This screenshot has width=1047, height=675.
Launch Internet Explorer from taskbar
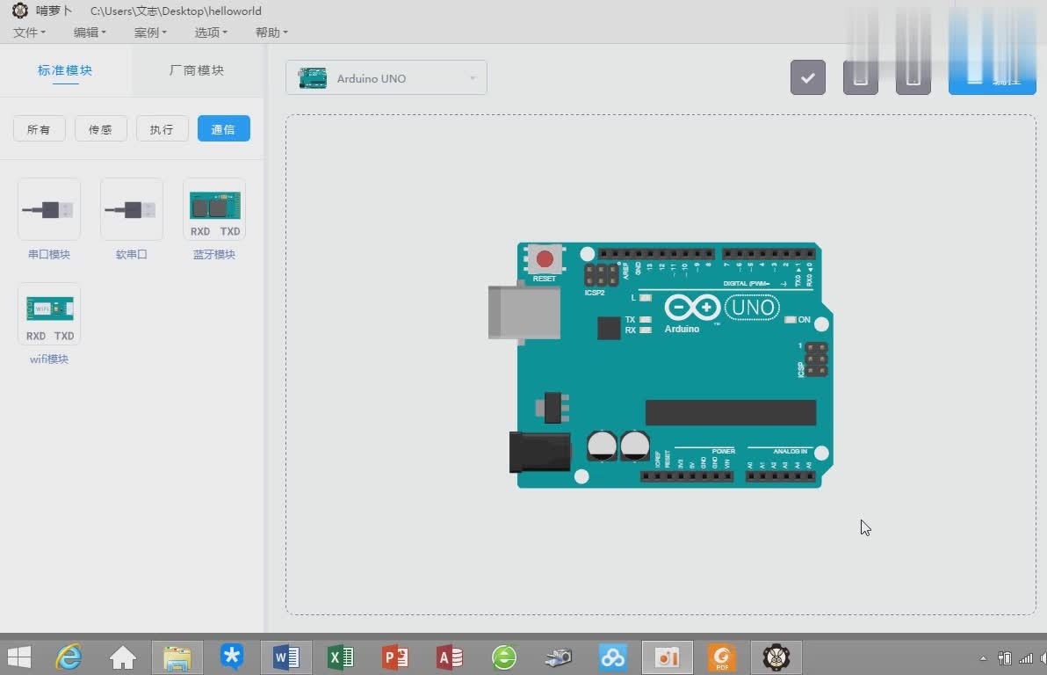point(69,657)
